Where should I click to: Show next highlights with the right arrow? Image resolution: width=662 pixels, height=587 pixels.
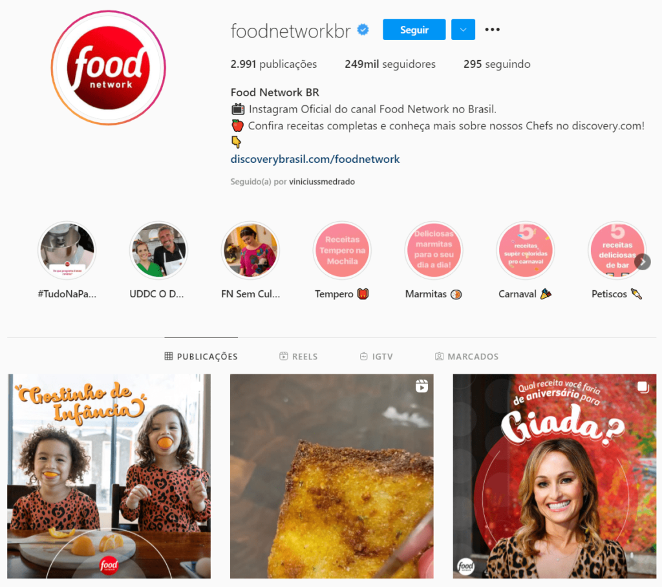[x=642, y=262]
